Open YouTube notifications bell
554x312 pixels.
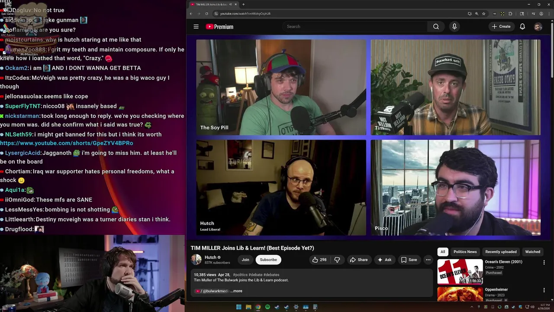522,26
